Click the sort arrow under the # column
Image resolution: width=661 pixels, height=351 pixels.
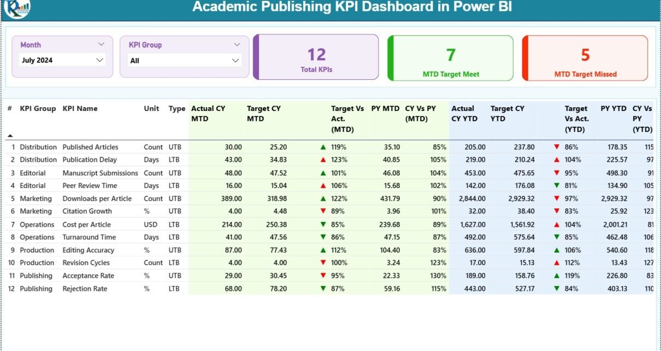pyautogui.click(x=10, y=136)
